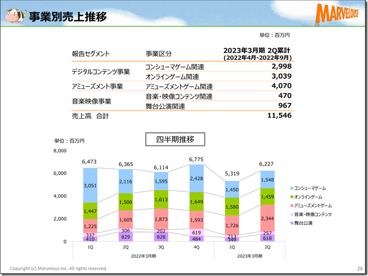Select the total value 11,546
Viewport: 368px width, 276px height.
tap(279, 115)
